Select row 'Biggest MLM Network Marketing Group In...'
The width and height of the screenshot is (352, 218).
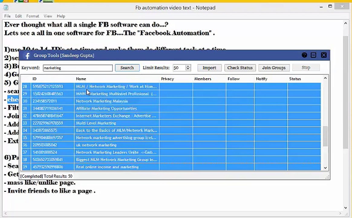point(171,160)
